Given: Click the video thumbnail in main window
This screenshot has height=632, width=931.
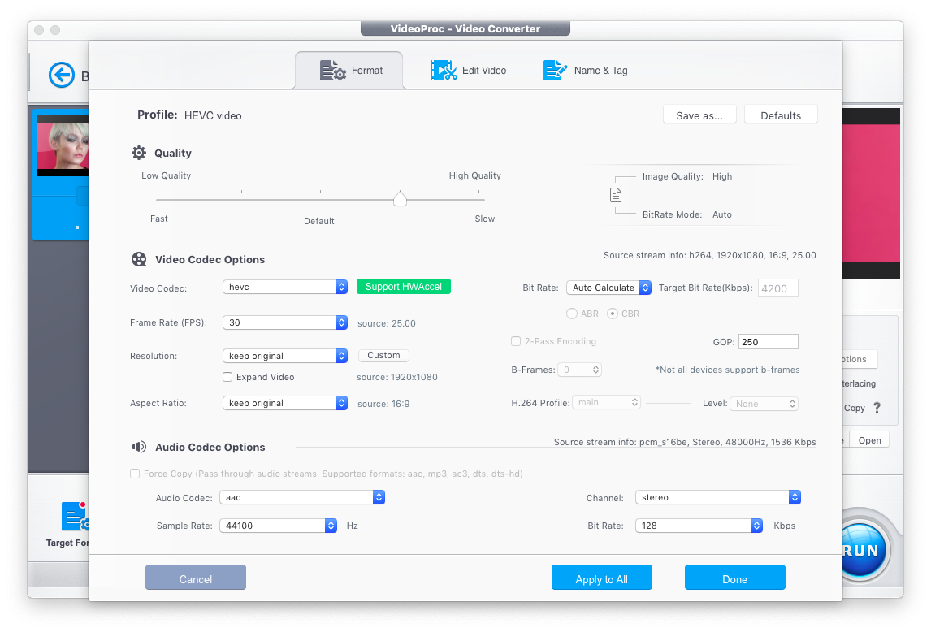Looking at the screenshot, I should [x=63, y=145].
